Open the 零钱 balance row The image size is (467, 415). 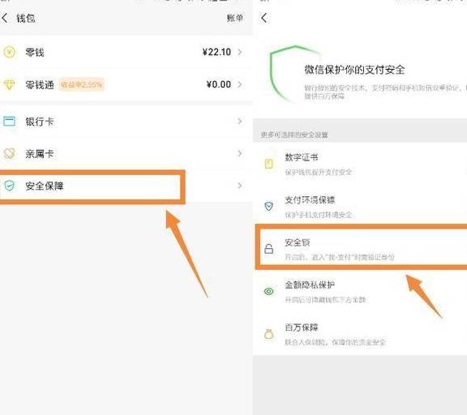click(126, 53)
